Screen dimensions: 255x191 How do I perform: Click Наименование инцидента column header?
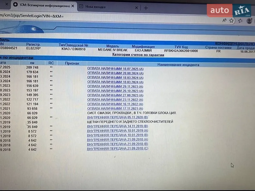click(178, 65)
